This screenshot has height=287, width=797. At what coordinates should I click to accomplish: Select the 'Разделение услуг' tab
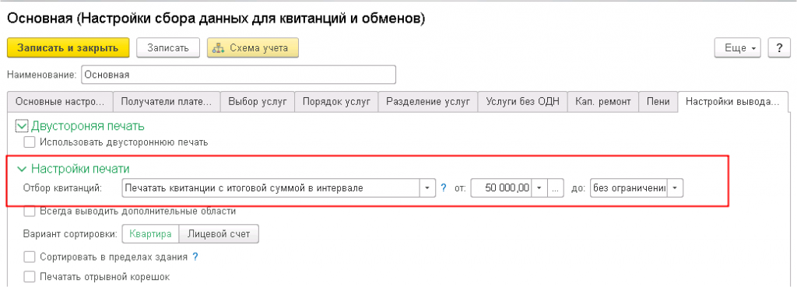click(427, 102)
